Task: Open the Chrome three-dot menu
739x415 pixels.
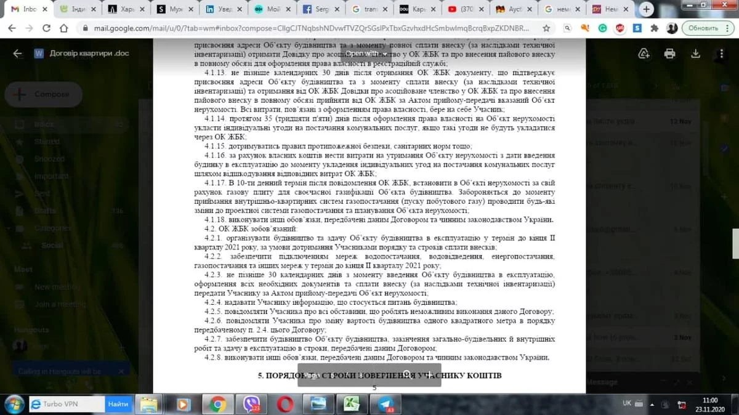Action: pos(727,28)
